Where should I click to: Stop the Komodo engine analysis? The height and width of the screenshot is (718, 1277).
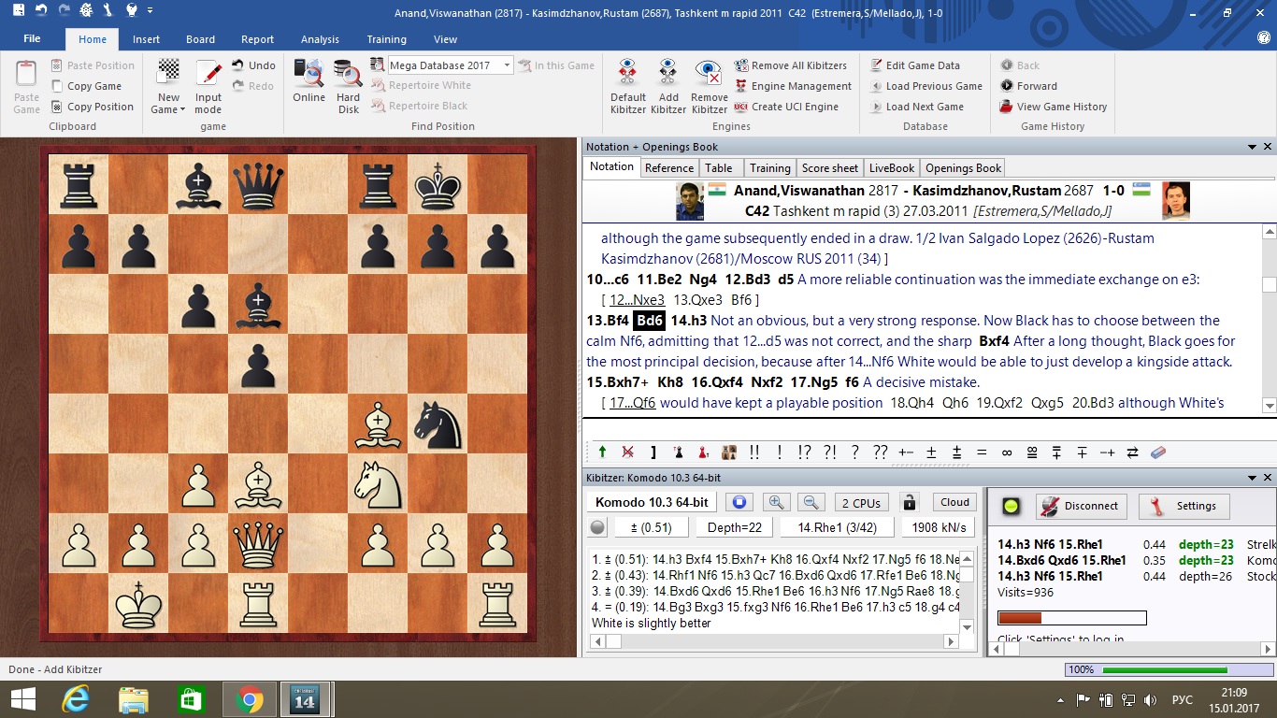739,502
